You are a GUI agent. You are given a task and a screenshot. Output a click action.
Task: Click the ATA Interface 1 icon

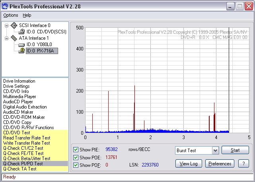[14, 38]
